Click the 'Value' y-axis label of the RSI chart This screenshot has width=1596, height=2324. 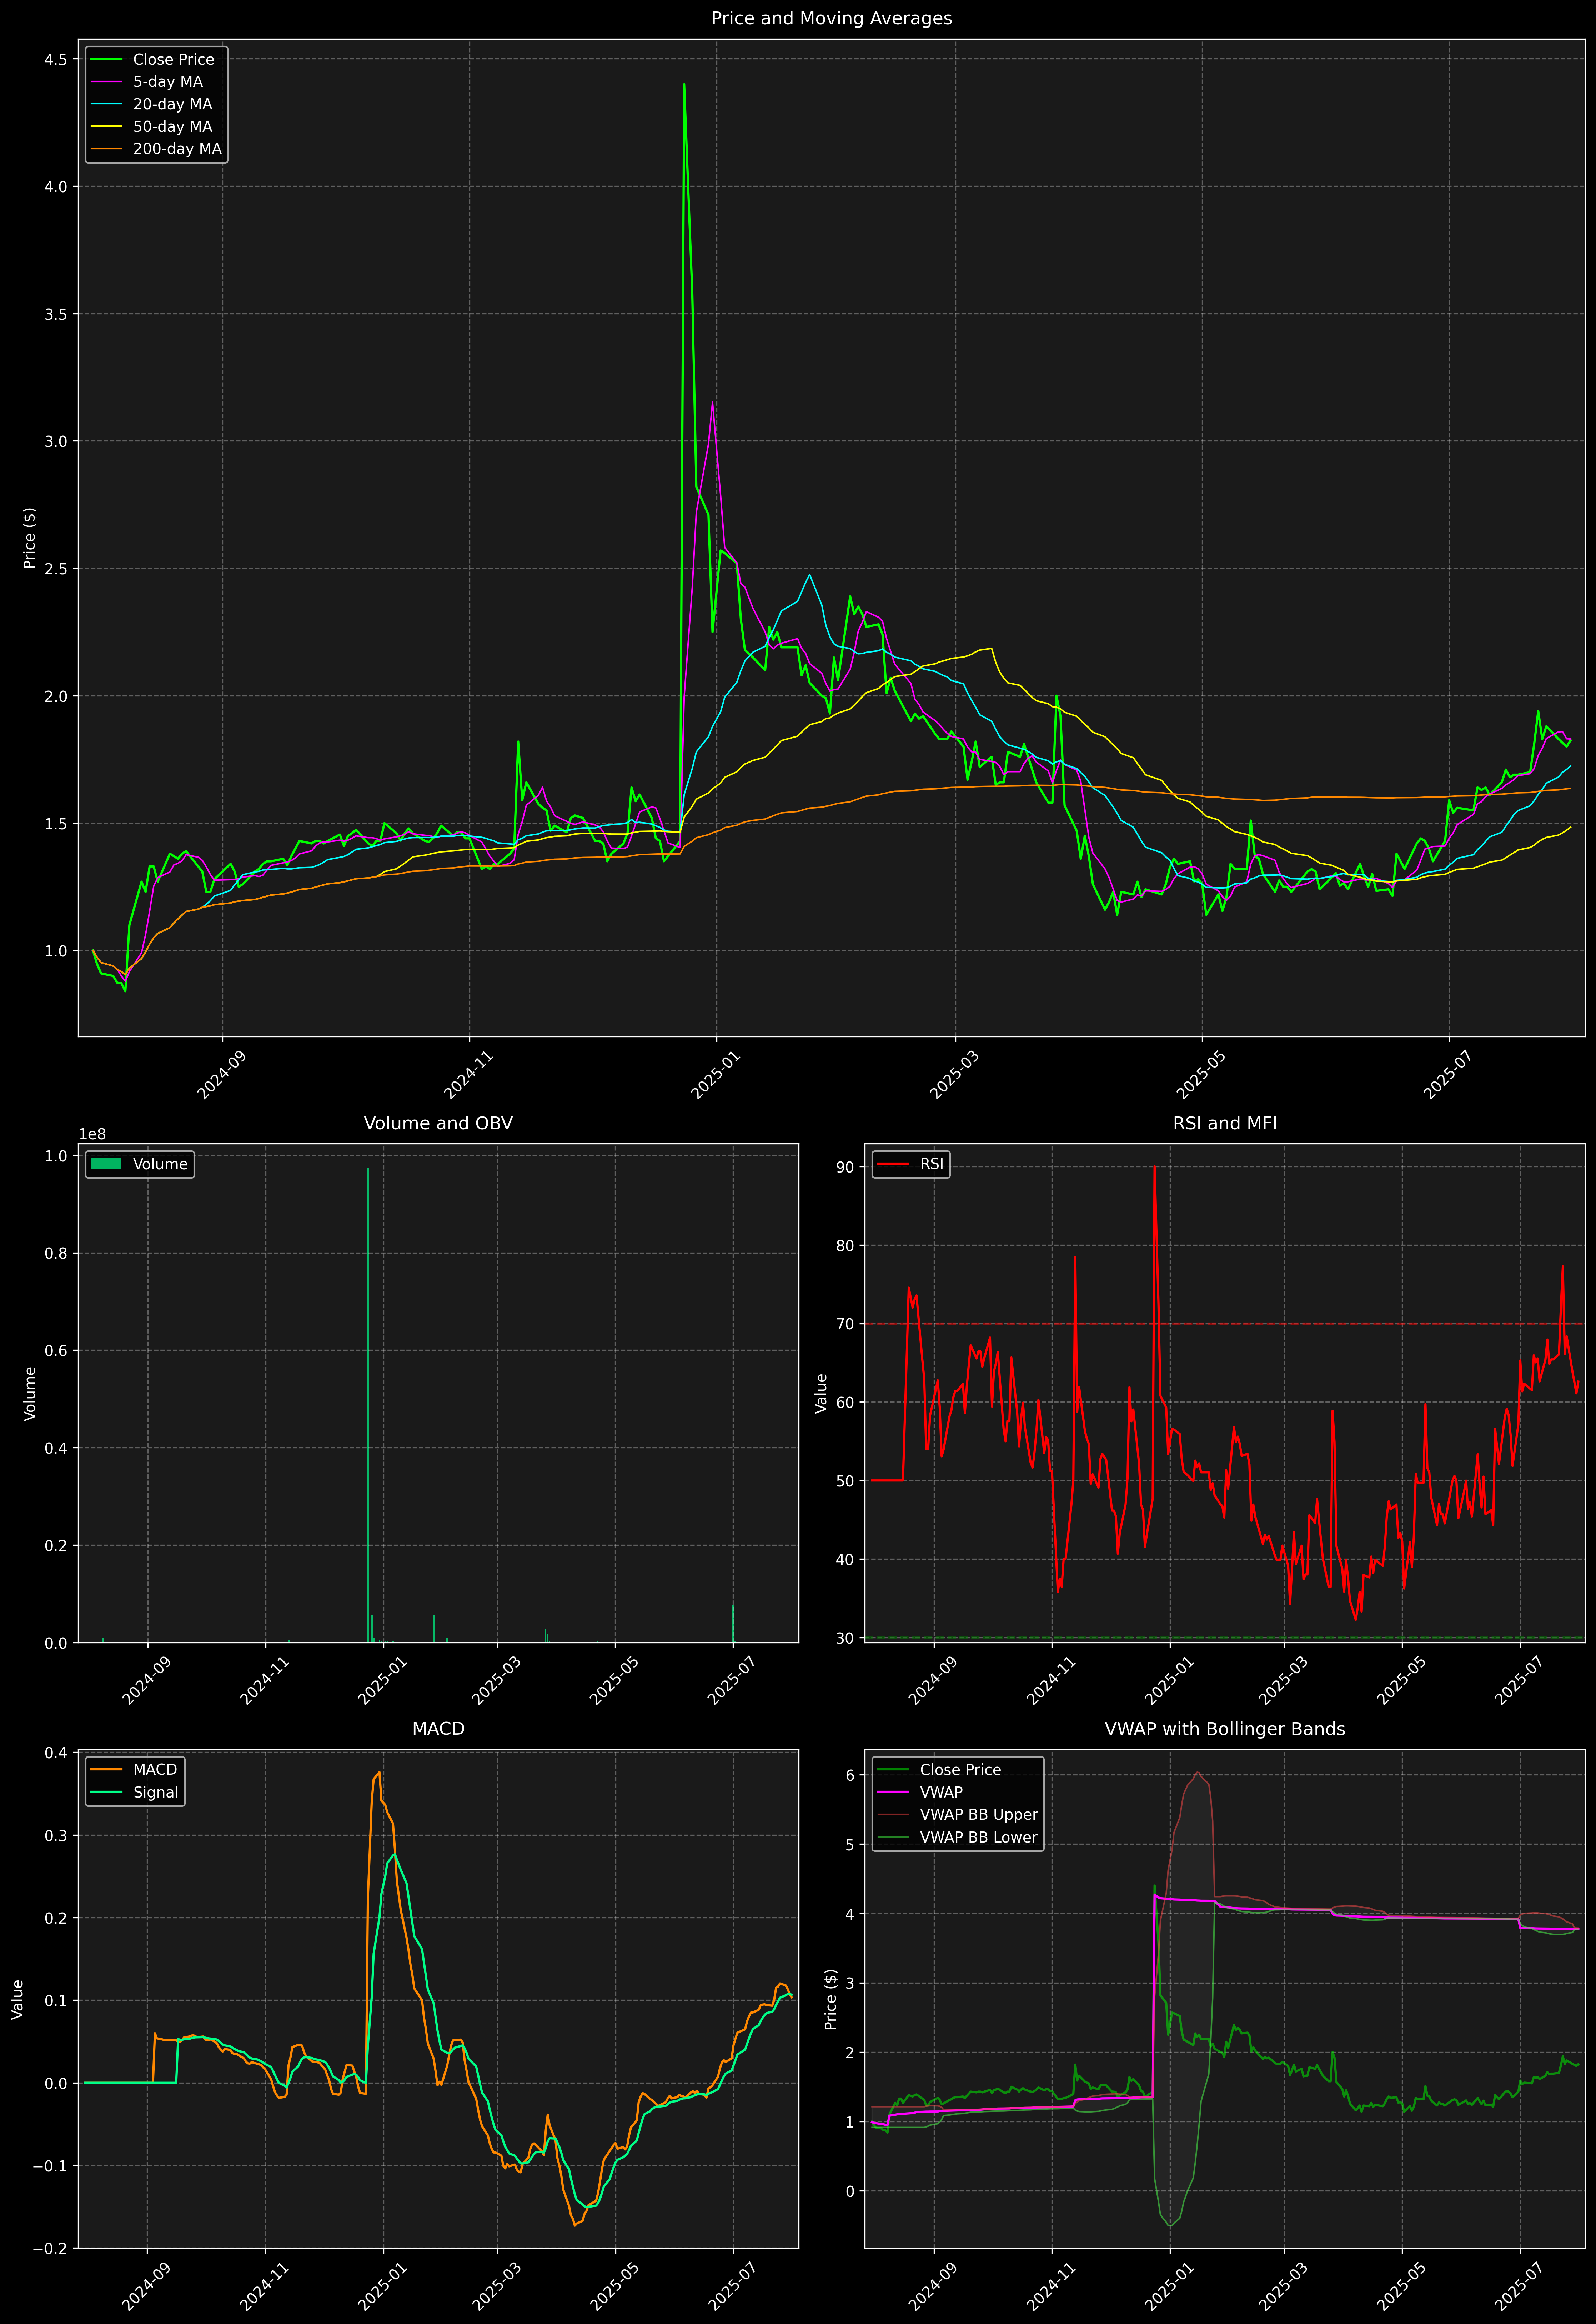821,1393
